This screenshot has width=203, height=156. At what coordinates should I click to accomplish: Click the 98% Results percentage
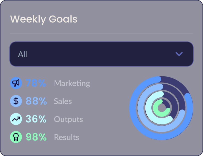point(36,137)
